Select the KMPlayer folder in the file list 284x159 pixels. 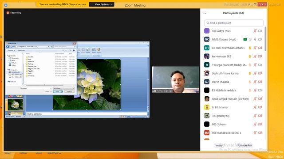(x=30, y=61)
